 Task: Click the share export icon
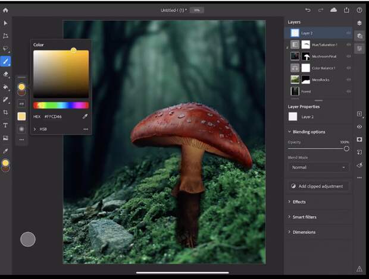pos(346,10)
